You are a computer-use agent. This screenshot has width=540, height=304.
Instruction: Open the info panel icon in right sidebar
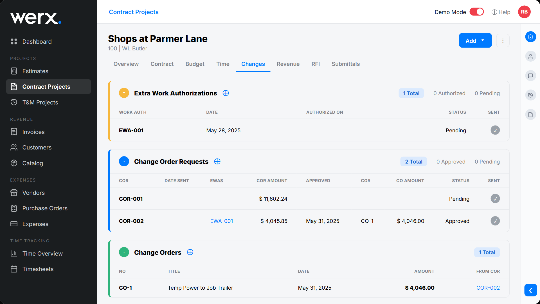[530, 37]
